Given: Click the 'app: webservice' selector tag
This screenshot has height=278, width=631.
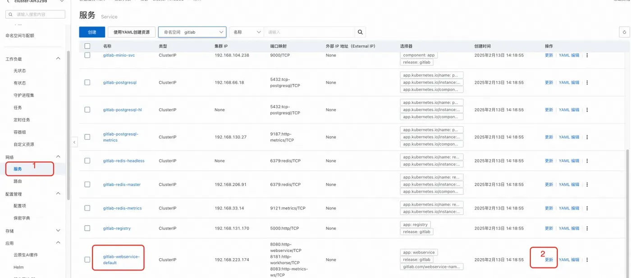Looking at the screenshot, I should 418,252.
